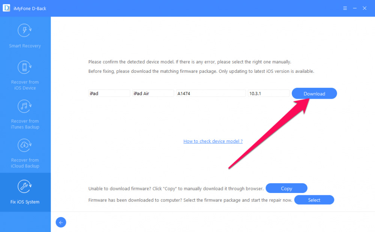
Task: Switch to Smart Recovery label tab
Action: [25, 46]
